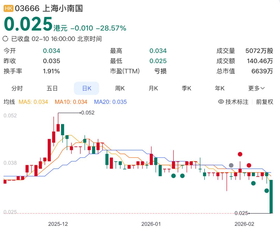This screenshot has width=280, height=232.
Task: Click the 0.025 lowest price marker
Action: click(x=241, y=213)
